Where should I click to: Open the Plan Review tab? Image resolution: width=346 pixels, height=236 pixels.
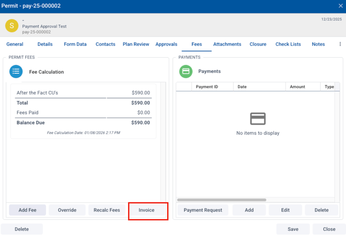pyautogui.click(x=135, y=44)
